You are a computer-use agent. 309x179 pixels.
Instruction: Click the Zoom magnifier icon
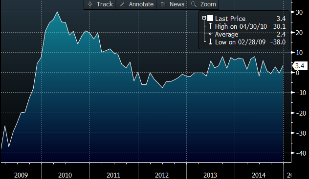pyautogui.click(x=194, y=4)
